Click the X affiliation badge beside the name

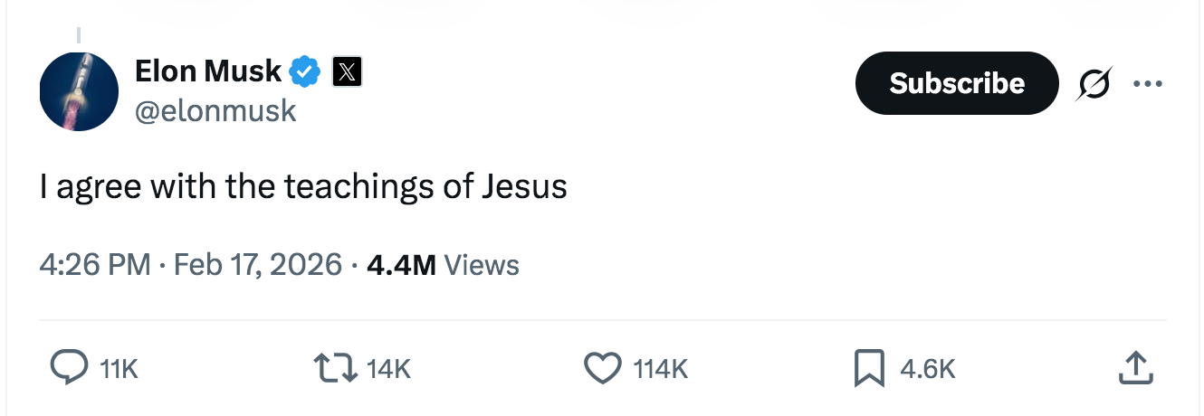(x=347, y=71)
